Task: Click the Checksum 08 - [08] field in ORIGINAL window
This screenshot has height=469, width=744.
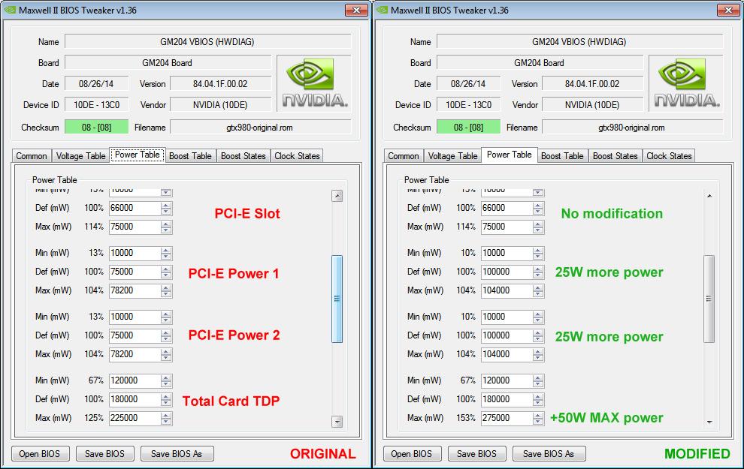Action: tap(96, 127)
